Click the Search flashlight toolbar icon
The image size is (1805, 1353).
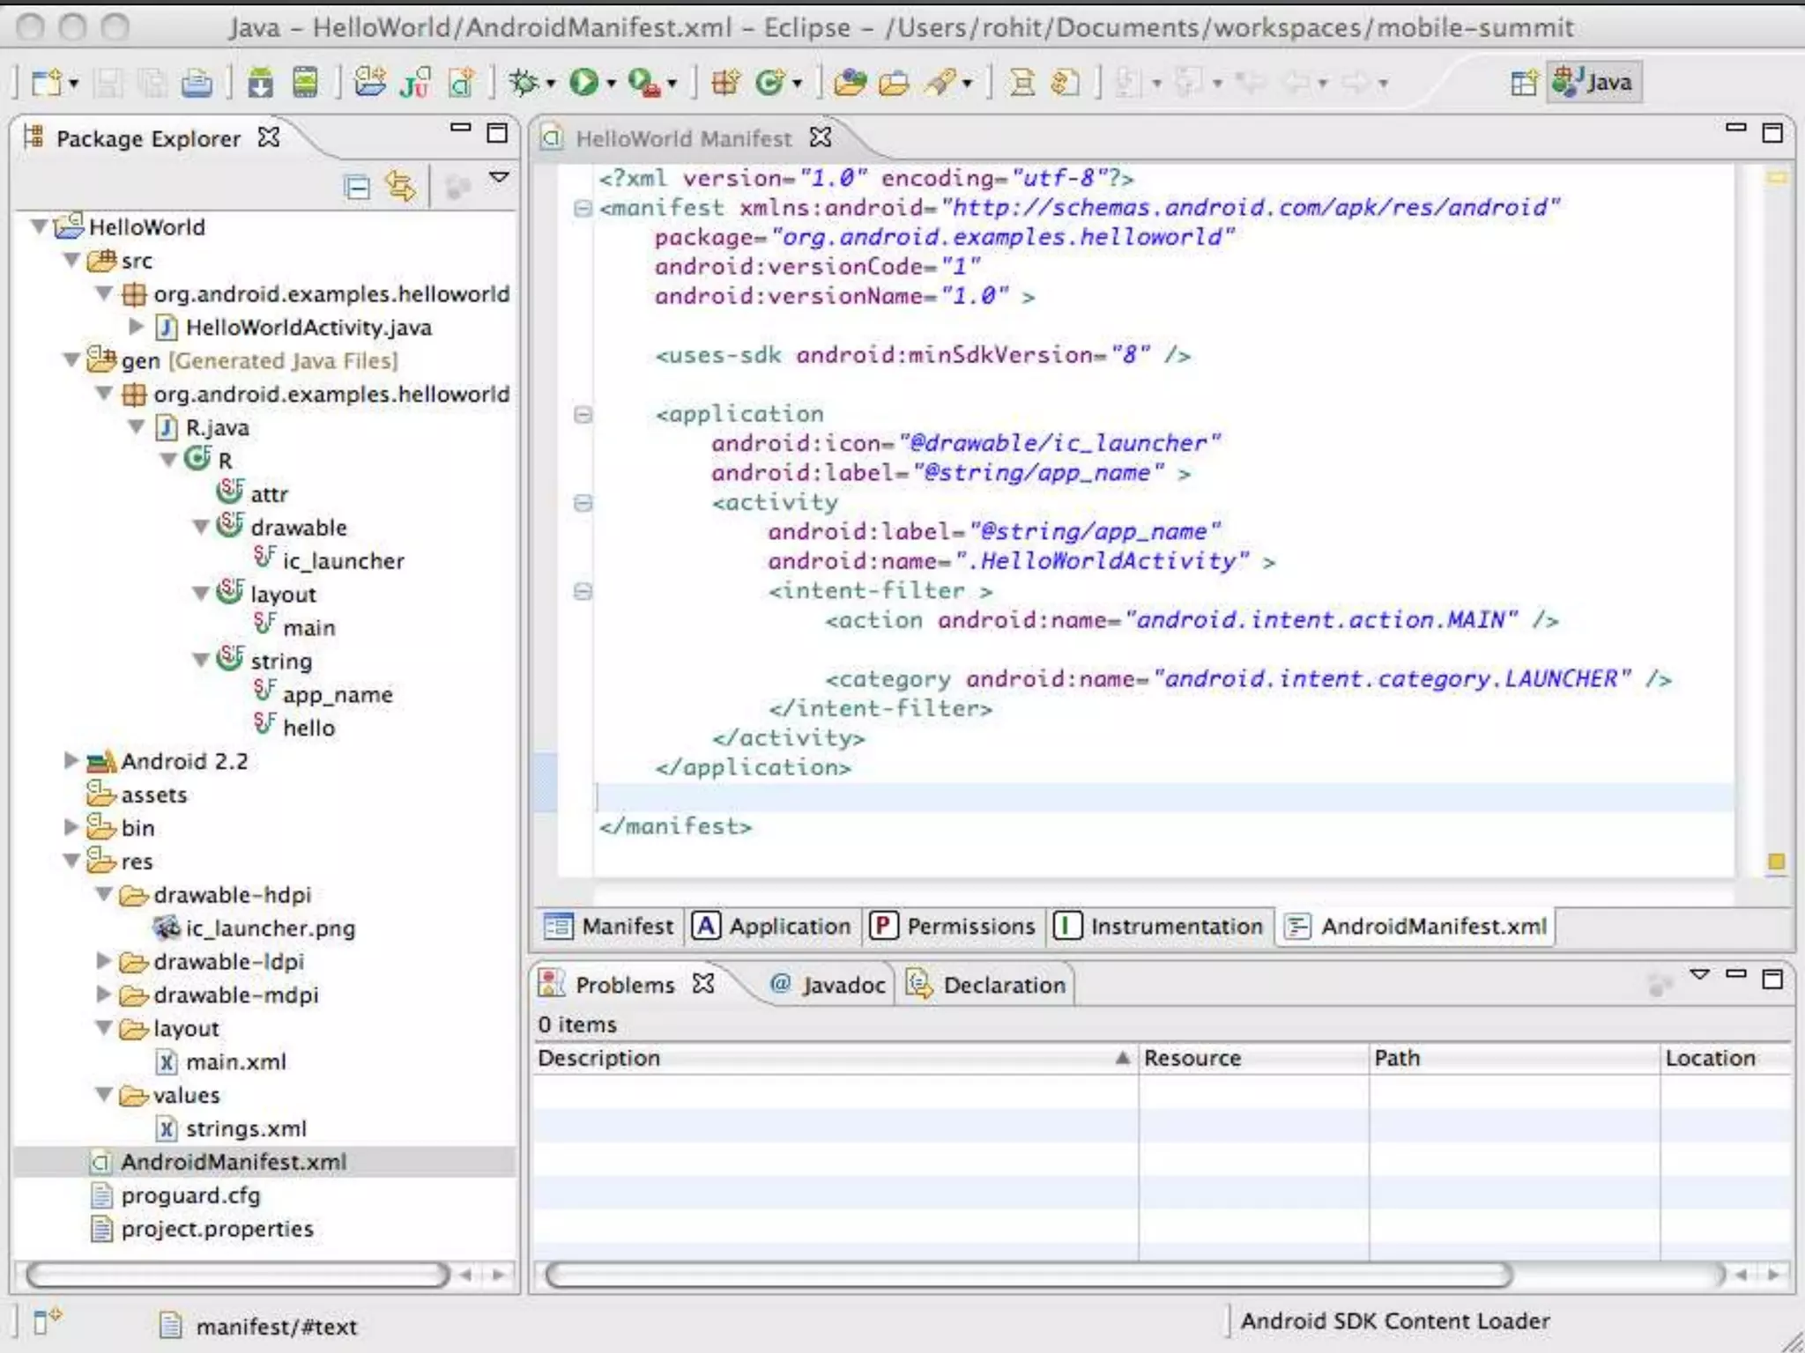coord(940,83)
